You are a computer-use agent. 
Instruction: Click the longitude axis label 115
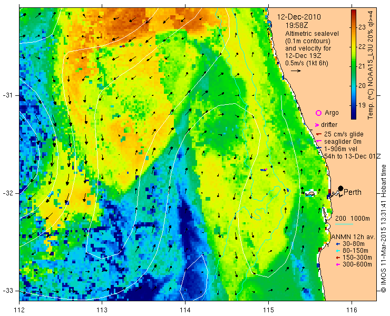click(x=268, y=310)
